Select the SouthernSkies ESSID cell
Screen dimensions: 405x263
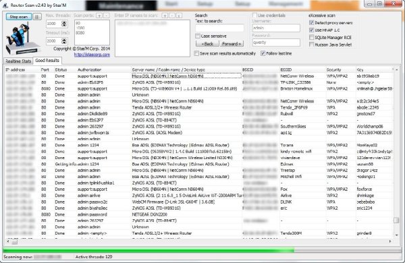pyautogui.click(x=293, y=127)
